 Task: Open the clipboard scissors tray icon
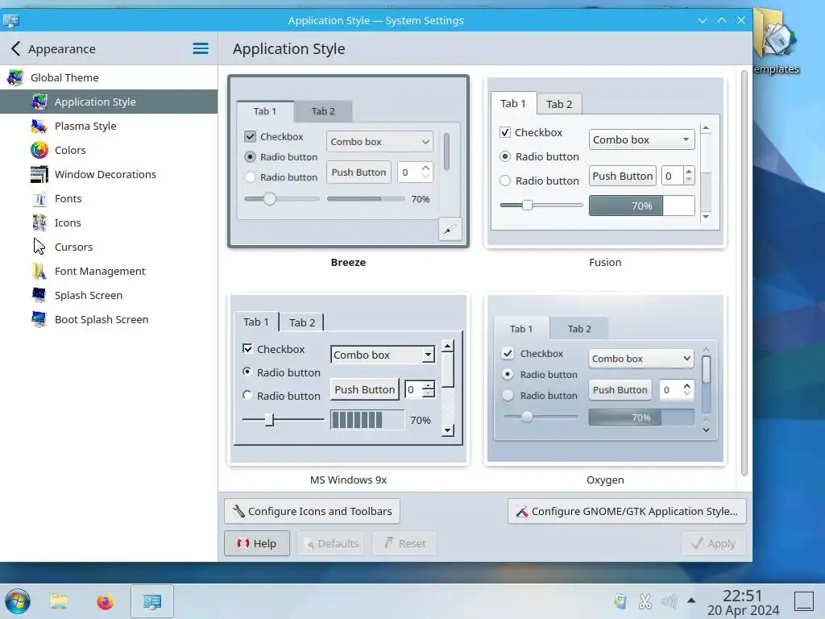[x=645, y=601]
